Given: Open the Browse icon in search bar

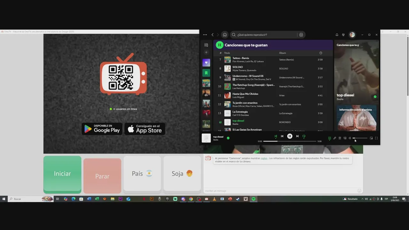Looking at the screenshot, I should pyautogui.click(x=301, y=35).
